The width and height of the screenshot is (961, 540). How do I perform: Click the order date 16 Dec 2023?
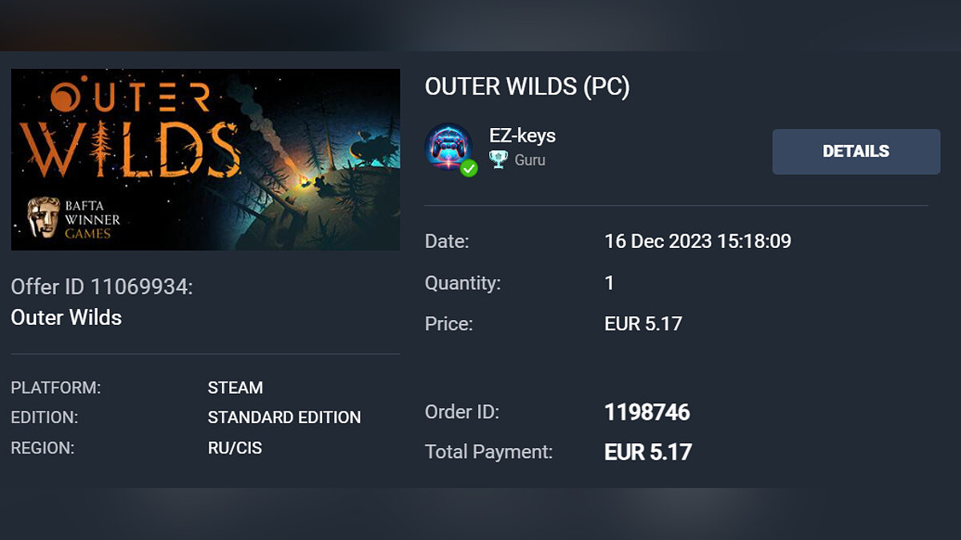698,242
